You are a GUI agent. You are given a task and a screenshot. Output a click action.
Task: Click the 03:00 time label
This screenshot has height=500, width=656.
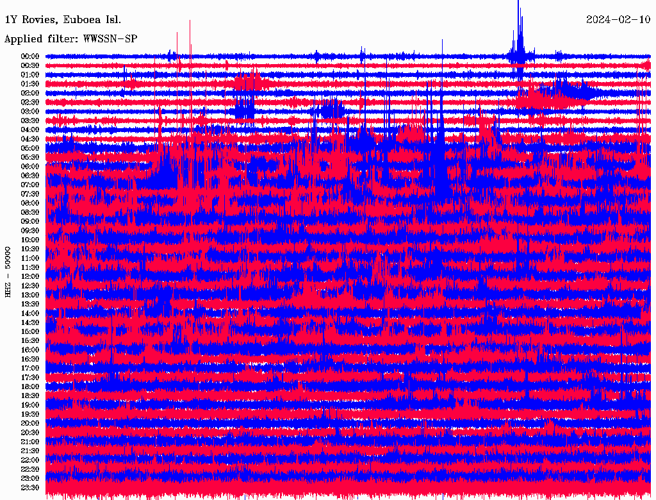click(x=30, y=112)
